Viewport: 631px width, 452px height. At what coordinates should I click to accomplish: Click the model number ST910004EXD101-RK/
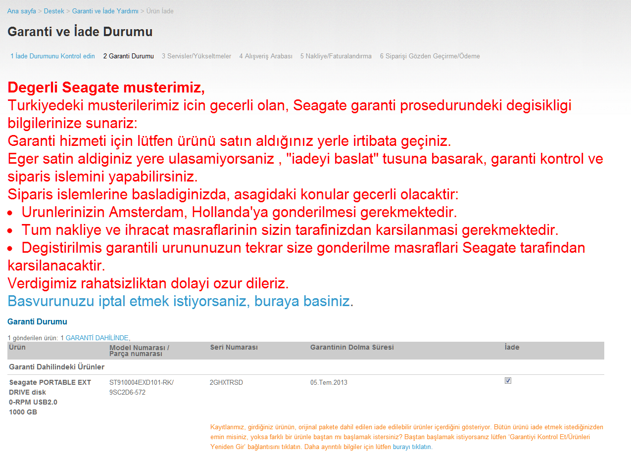(x=142, y=383)
